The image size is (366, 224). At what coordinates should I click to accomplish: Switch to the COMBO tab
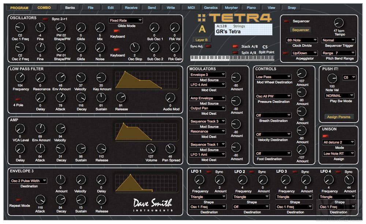44,7
